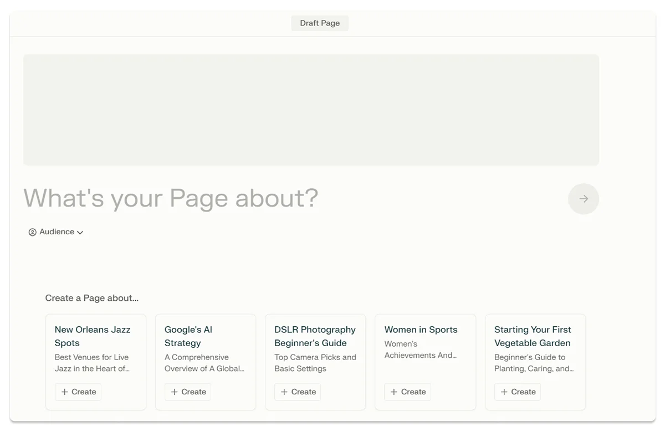This screenshot has height=432, width=665.
Task: Click the Audience person icon
Action: pyautogui.click(x=32, y=232)
